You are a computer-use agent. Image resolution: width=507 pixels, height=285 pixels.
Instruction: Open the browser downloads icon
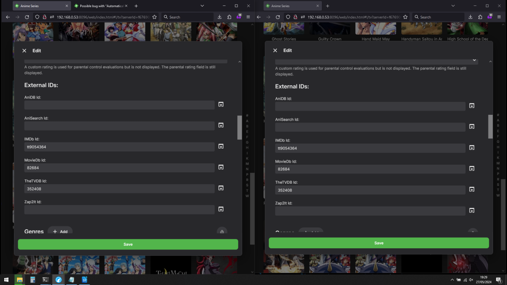tap(220, 17)
